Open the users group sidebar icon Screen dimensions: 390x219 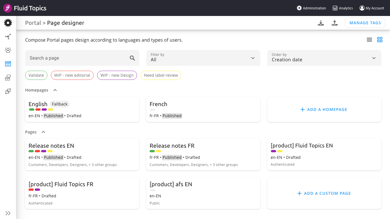pyautogui.click(x=8, y=50)
